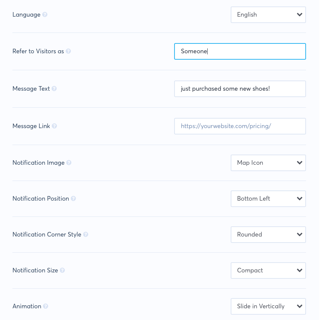This screenshot has height=320, width=323.
Task: Click Notification Position help icon
Action: (x=73, y=199)
